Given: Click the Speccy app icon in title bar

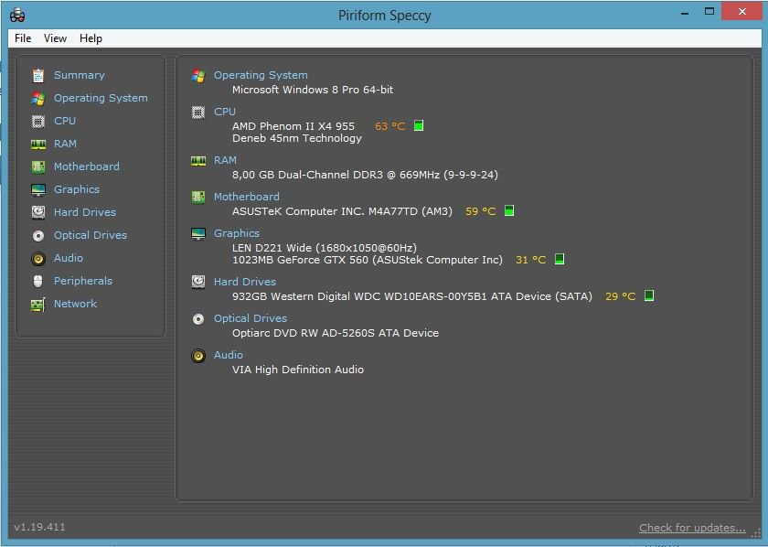Looking at the screenshot, I should (16, 15).
